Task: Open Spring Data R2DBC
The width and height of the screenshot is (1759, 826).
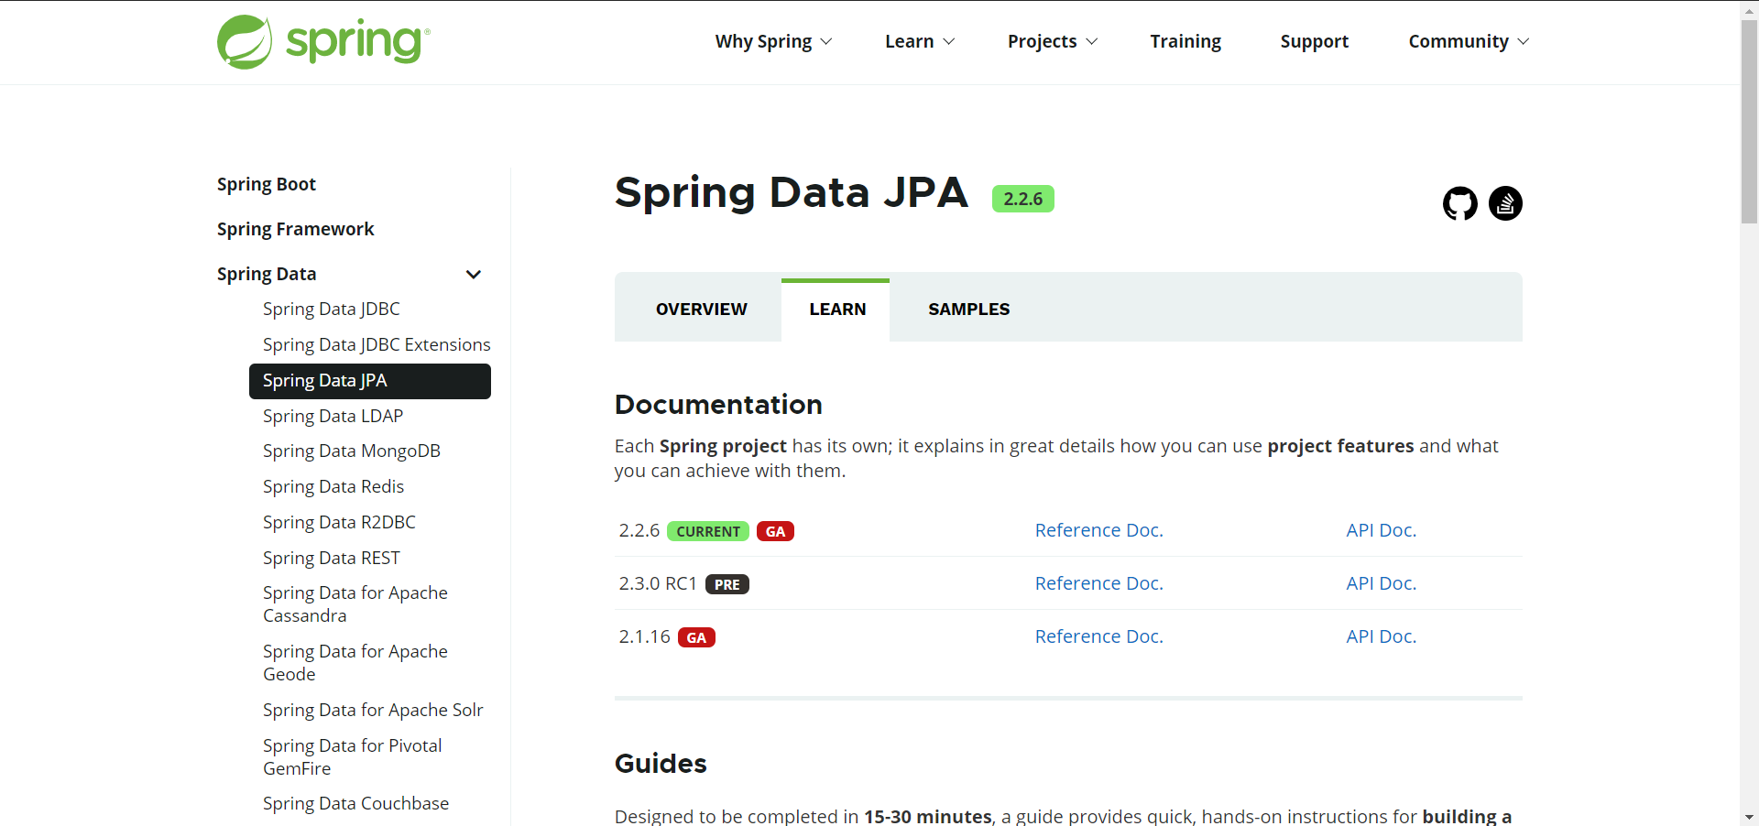Action: tap(339, 522)
